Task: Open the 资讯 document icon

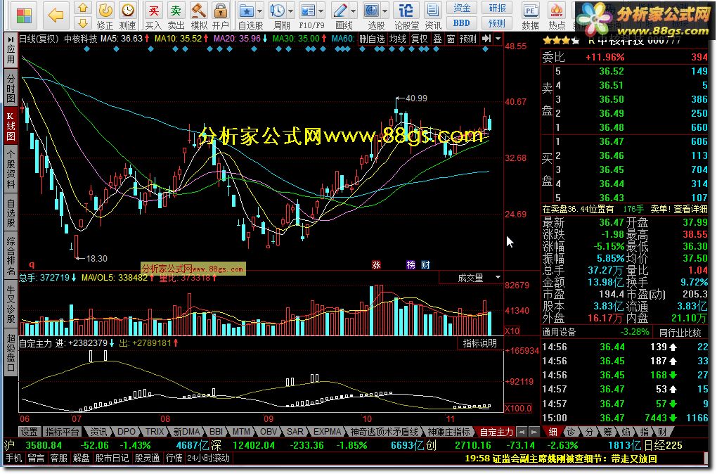Action: (432, 10)
